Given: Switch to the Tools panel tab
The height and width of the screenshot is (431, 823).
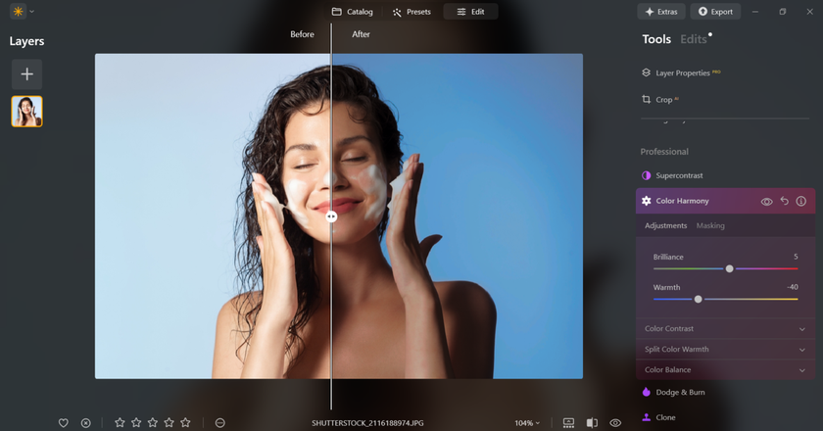Looking at the screenshot, I should [656, 39].
